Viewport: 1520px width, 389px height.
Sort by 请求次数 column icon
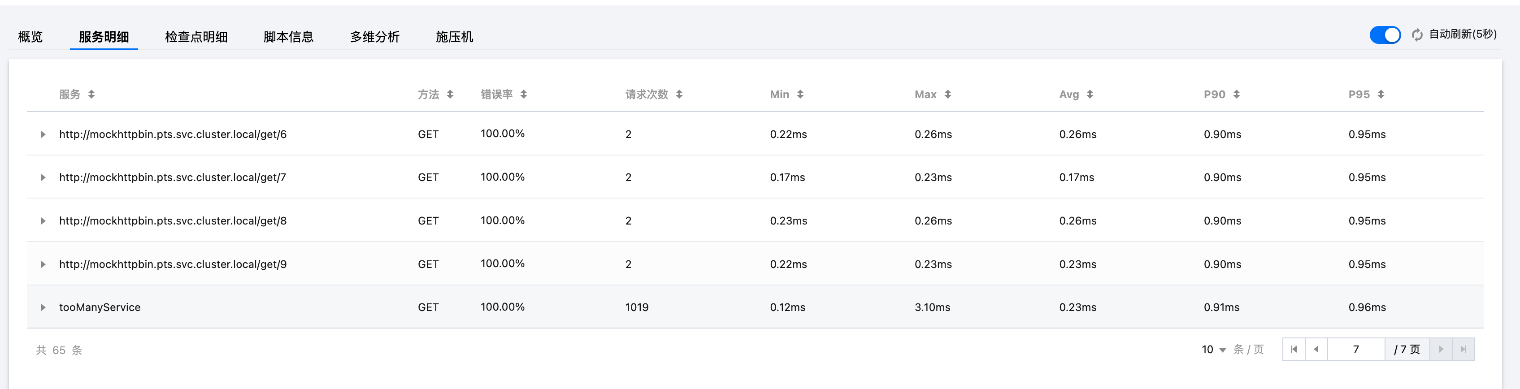click(x=679, y=94)
